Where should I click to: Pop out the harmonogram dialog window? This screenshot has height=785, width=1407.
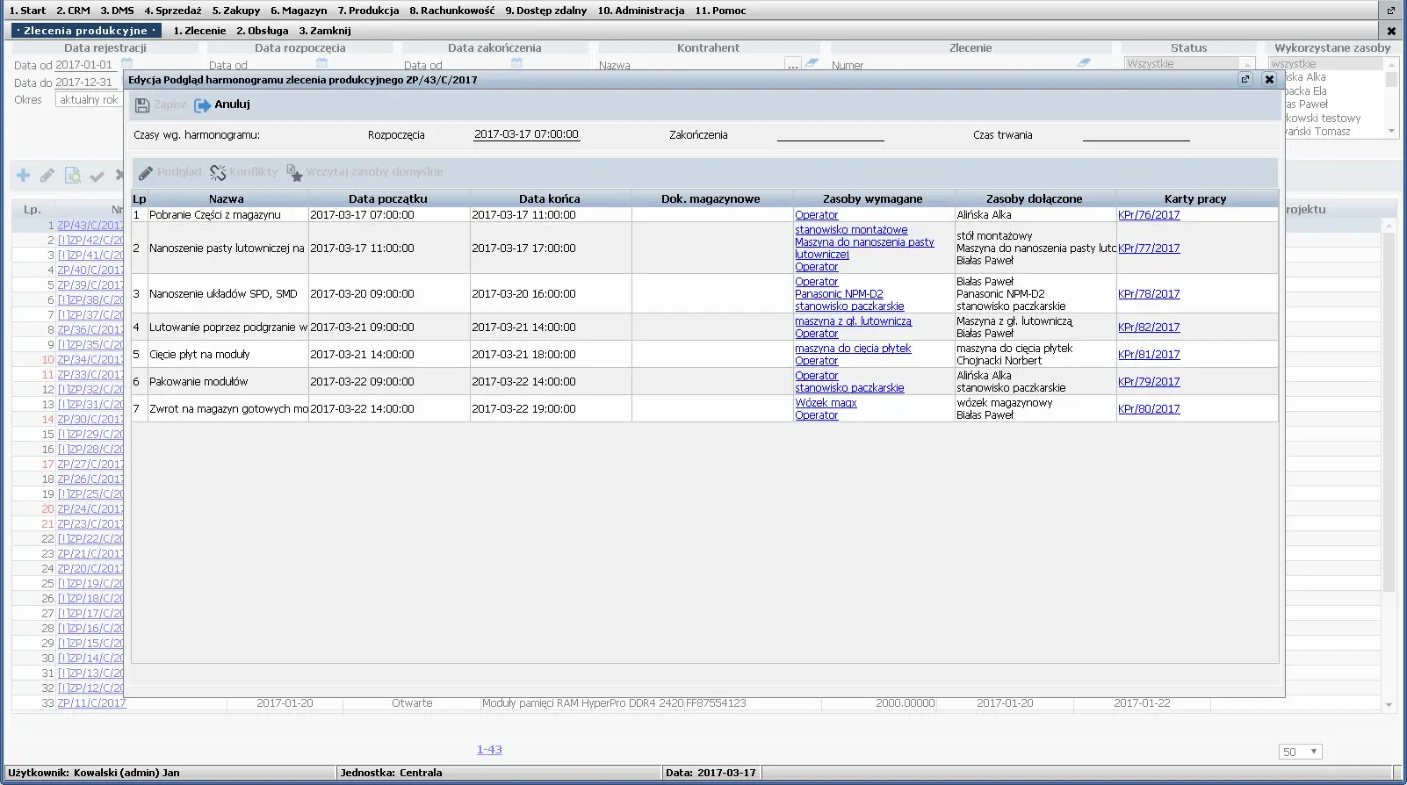point(1245,79)
